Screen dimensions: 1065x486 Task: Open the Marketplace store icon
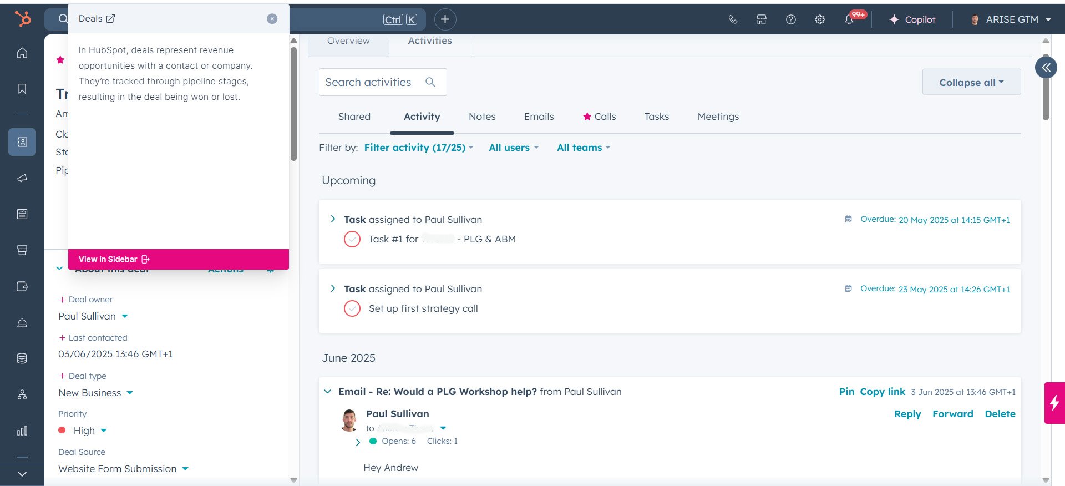[762, 19]
